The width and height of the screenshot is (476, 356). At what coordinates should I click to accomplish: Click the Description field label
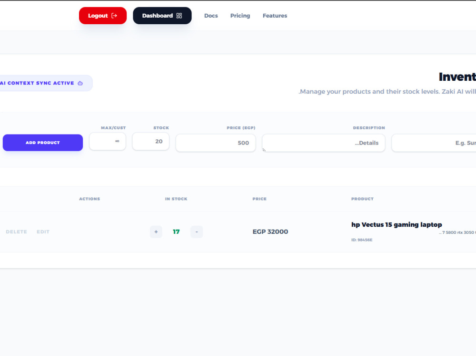(x=369, y=128)
